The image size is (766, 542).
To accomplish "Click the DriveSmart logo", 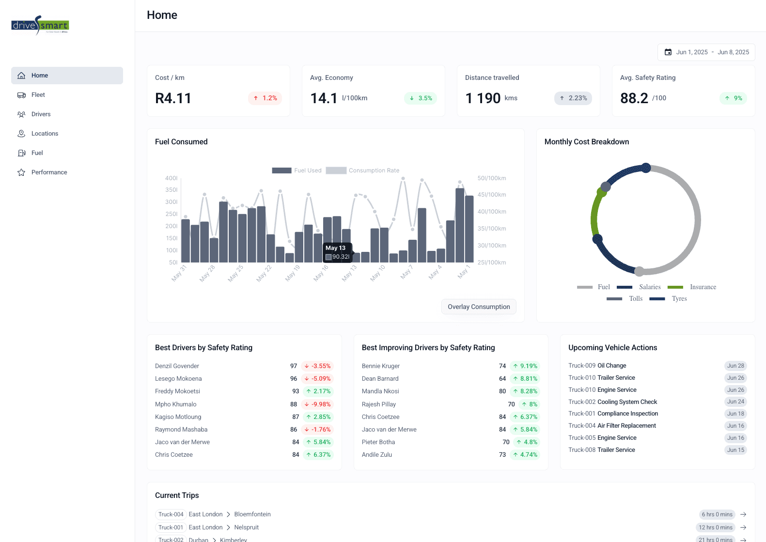I will [x=40, y=25].
